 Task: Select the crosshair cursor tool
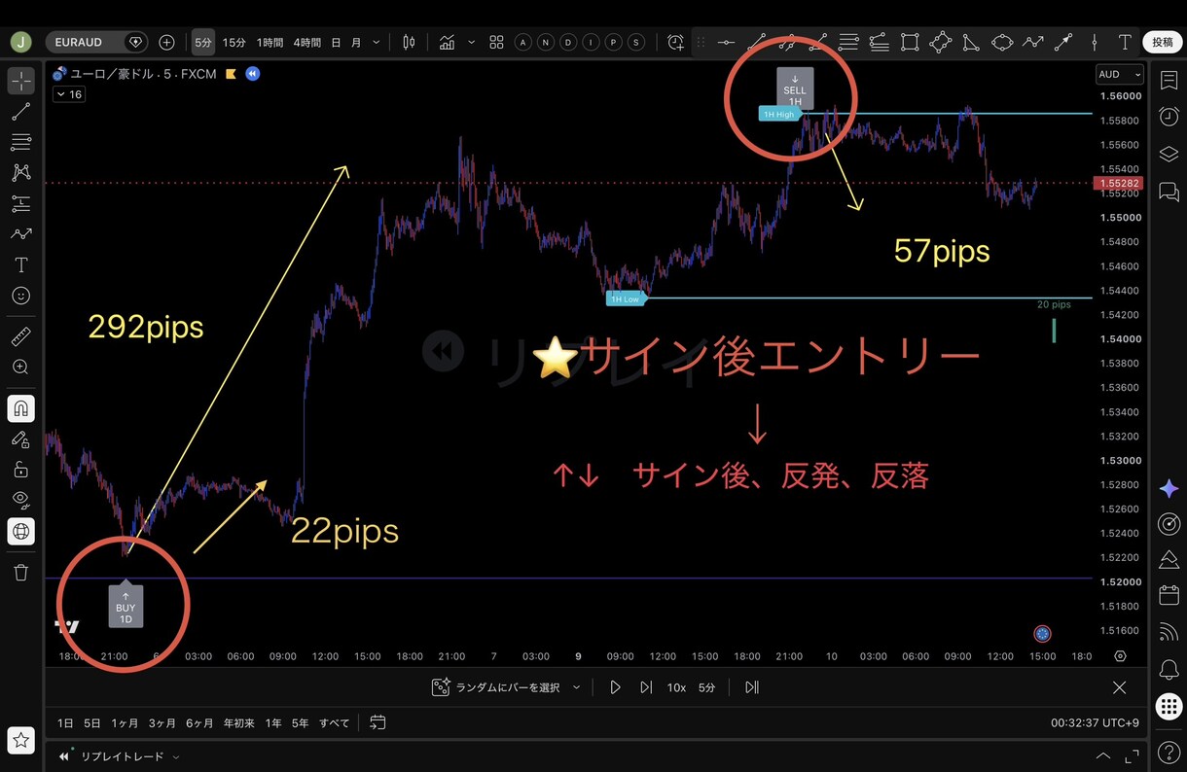20,81
